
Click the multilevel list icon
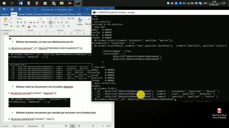coord(62,18)
